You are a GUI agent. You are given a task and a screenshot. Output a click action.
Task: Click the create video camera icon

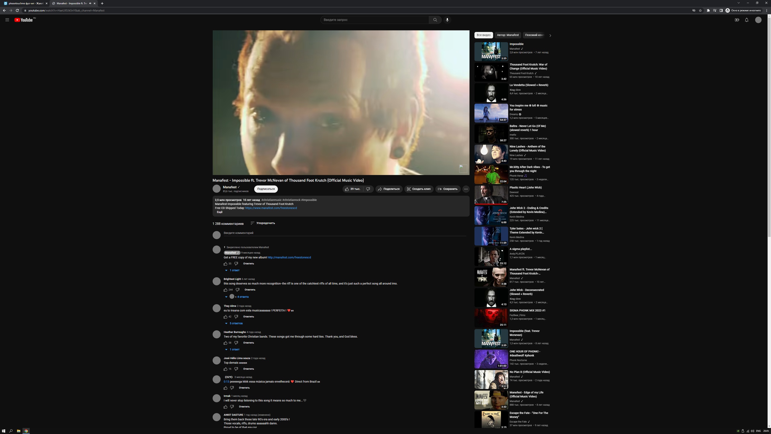737,20
